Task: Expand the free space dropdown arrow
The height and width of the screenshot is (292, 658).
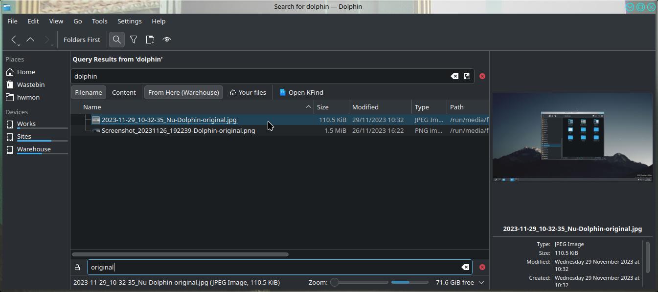Action: [481, 282]
